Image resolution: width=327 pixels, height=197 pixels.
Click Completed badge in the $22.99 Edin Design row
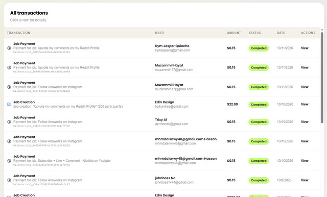[x=259, y=105]
